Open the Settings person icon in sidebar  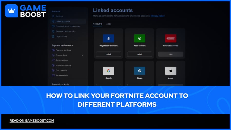pos(53,16)
